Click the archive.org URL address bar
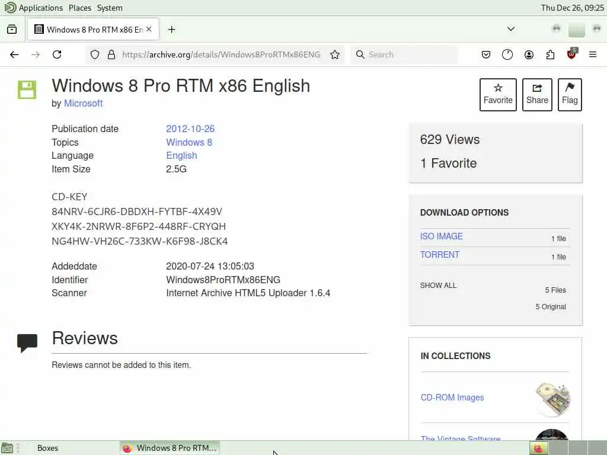The image size is (607, 455). point(221,55)
